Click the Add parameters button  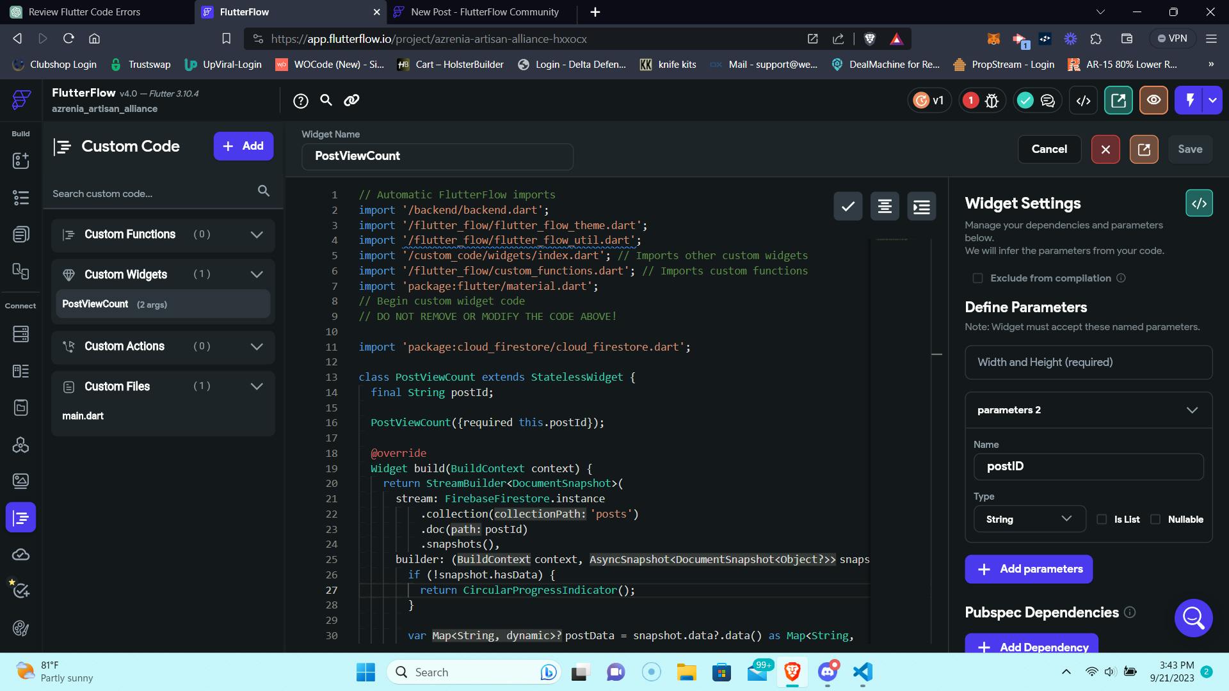[x=1028, y=569]
